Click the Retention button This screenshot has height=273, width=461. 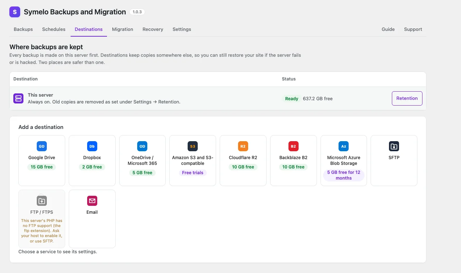pos(407,98)
